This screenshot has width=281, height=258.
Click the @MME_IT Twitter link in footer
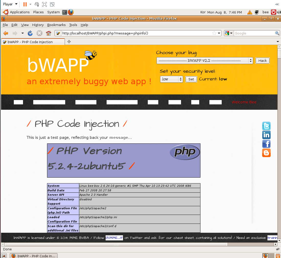(x=114, y=238)
